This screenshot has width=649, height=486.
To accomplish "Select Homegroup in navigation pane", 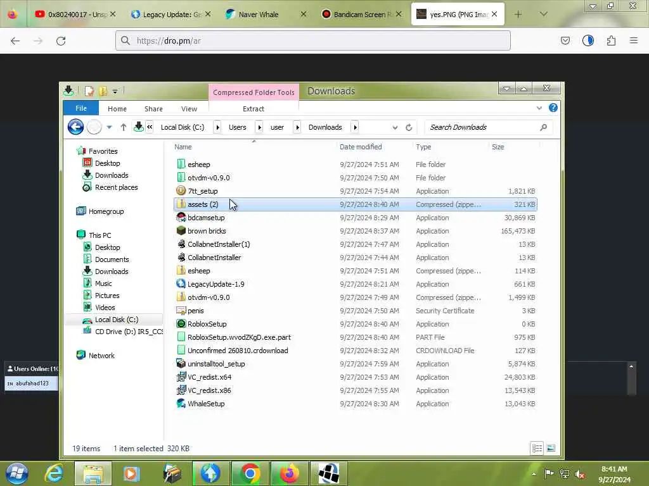I will (106, 211).
